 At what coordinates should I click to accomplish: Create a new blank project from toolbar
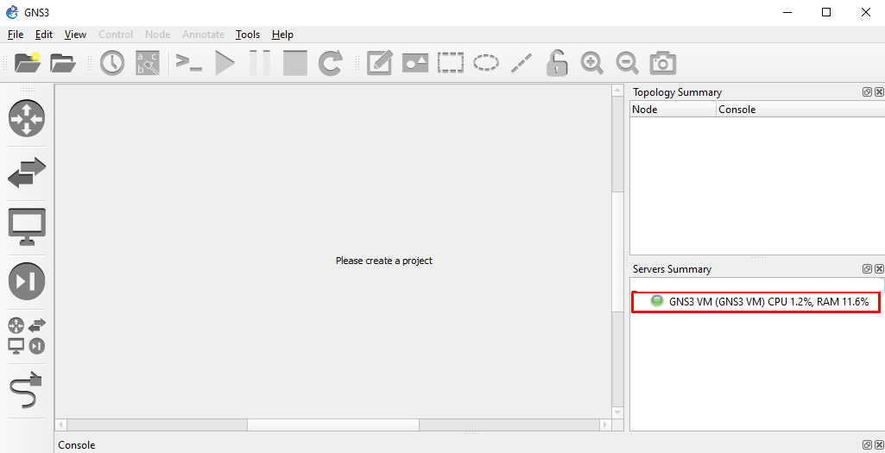pos(28,63)
